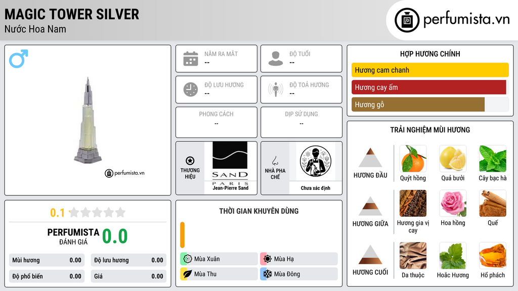The height and width of the screenshot is (291, 518).
Task: Select the Hoắc Hương note image
Action: coord(453,256)
